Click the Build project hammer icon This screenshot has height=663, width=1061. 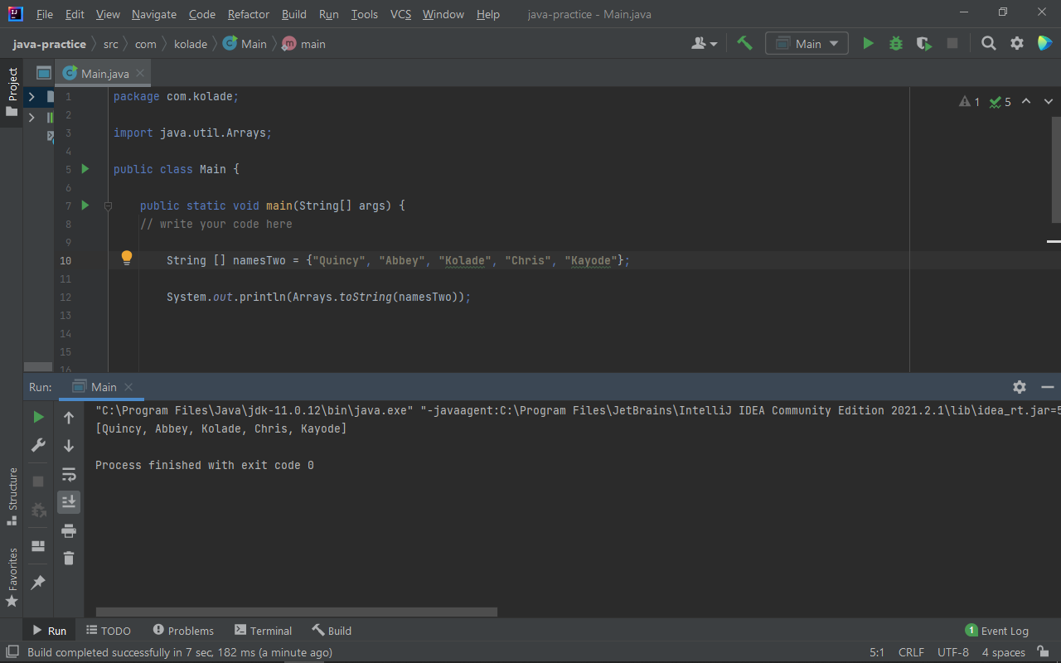744,44
